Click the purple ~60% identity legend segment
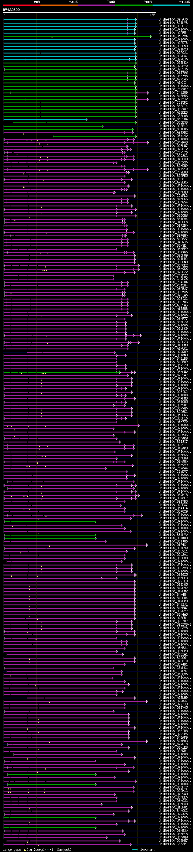Image resolution: width=193 pixels, height=852 pixels. (x=96, y=5)
